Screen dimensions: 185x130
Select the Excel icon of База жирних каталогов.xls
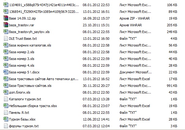6,45
